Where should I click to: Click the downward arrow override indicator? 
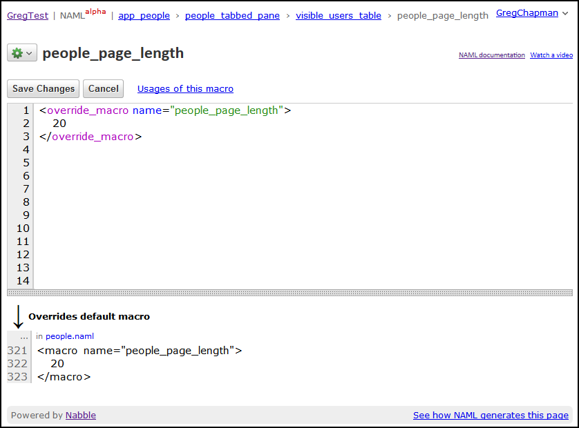[x=18, y=317]
